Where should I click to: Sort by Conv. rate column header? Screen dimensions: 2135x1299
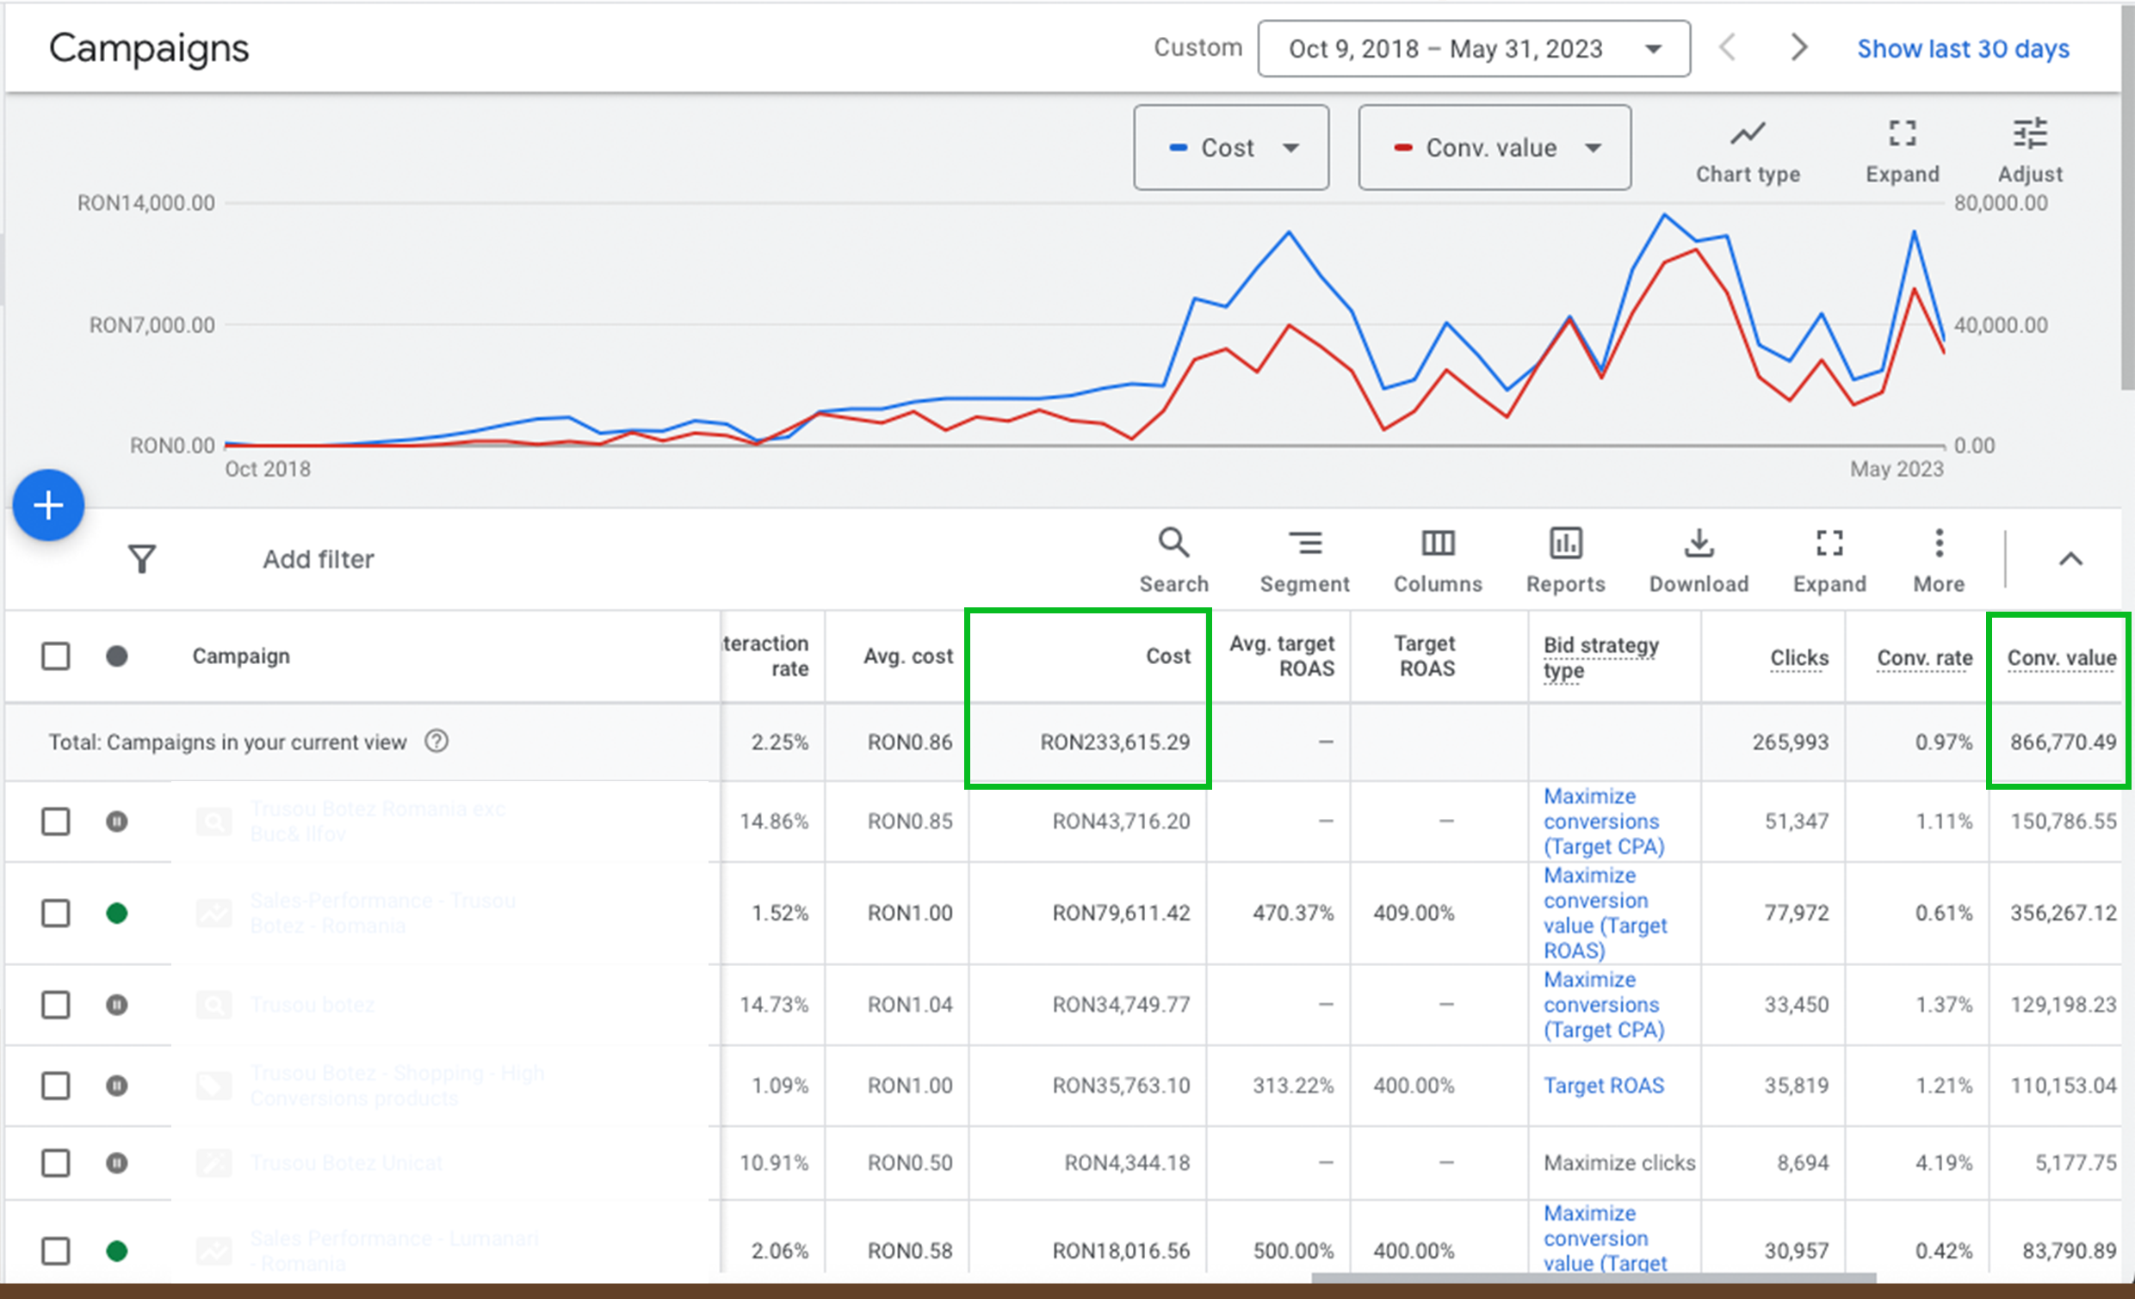click(x=1924, y=657)
